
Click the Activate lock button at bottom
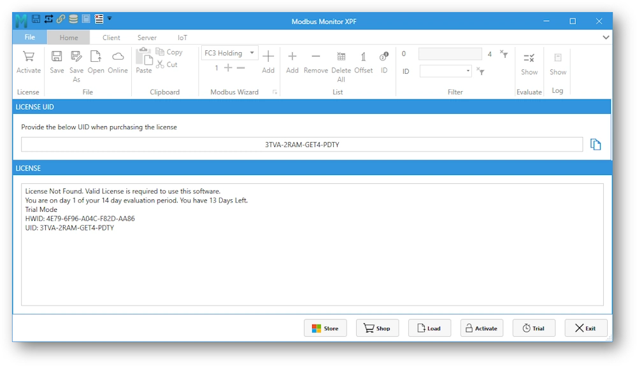pos(482,328)
